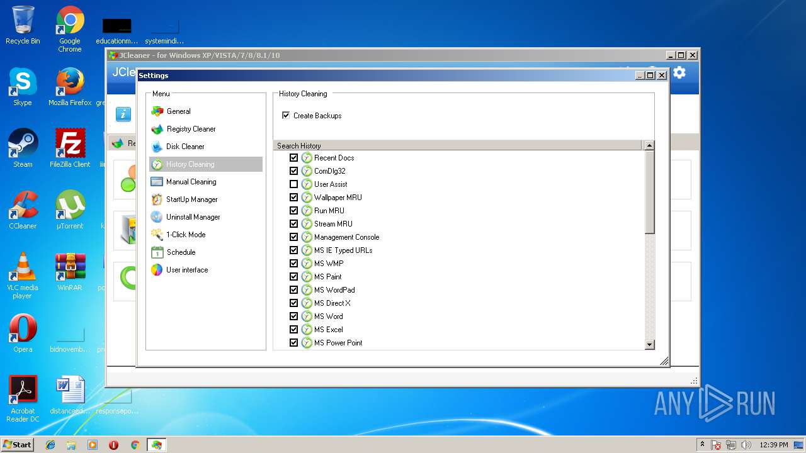Select the CCleaner desktop shortcut
This screenshot has width=806, height=453.
click(x=23, y=210)
